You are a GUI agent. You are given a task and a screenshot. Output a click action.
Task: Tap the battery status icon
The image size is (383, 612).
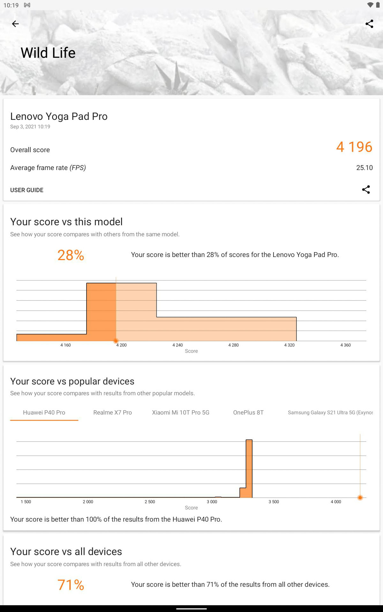pyautogui.click(x=378, y=5)
